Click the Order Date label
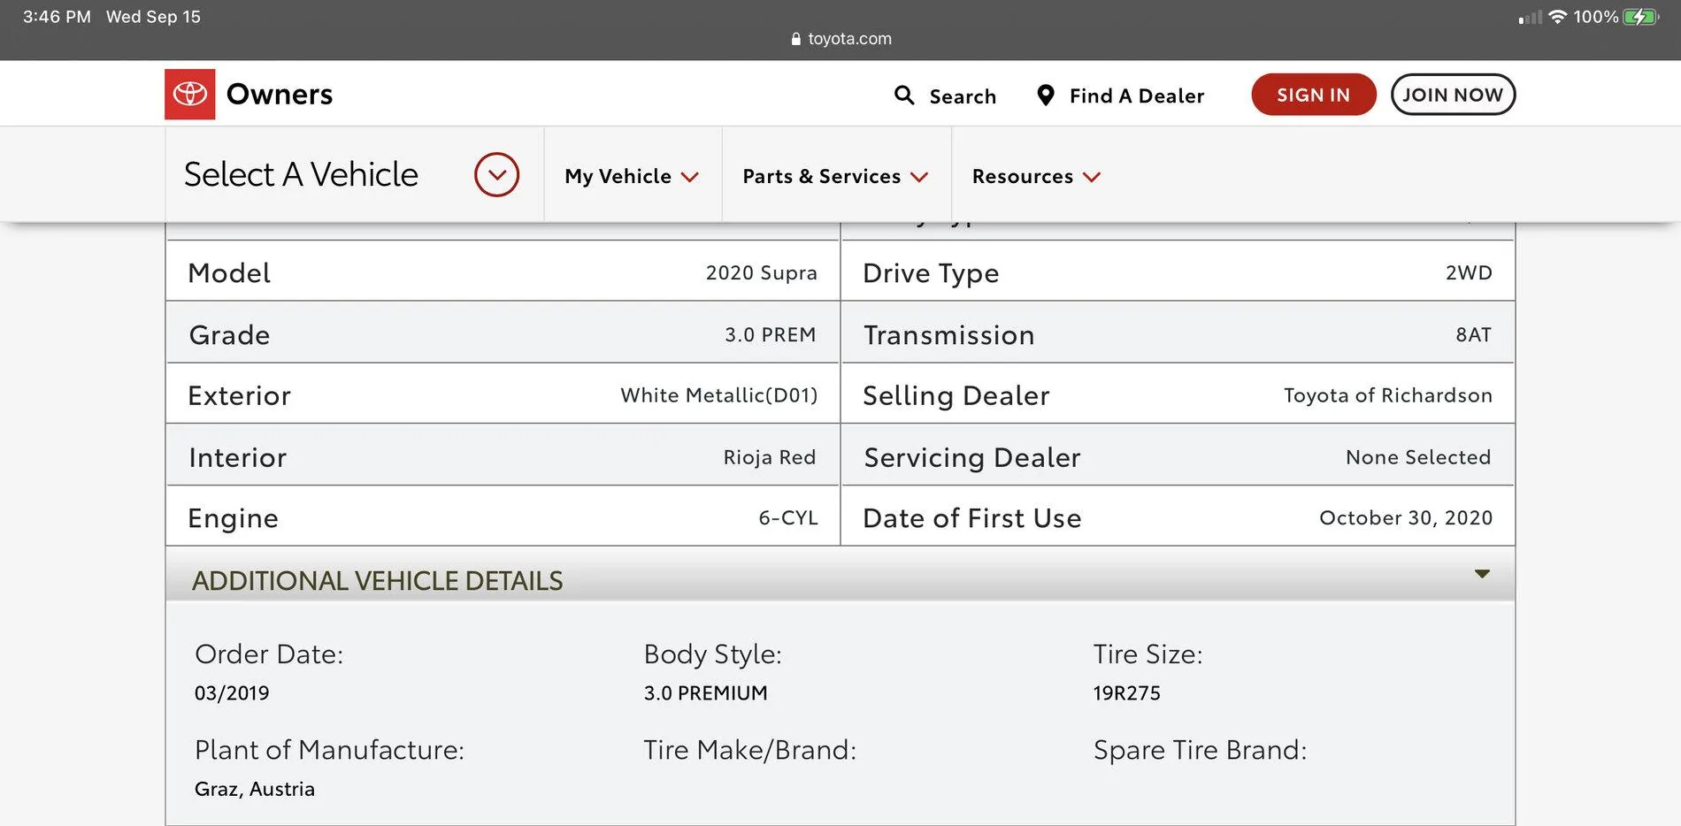The image size is (1681, 826). pos(269,654)
